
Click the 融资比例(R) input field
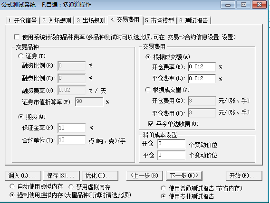pos(72,66)
